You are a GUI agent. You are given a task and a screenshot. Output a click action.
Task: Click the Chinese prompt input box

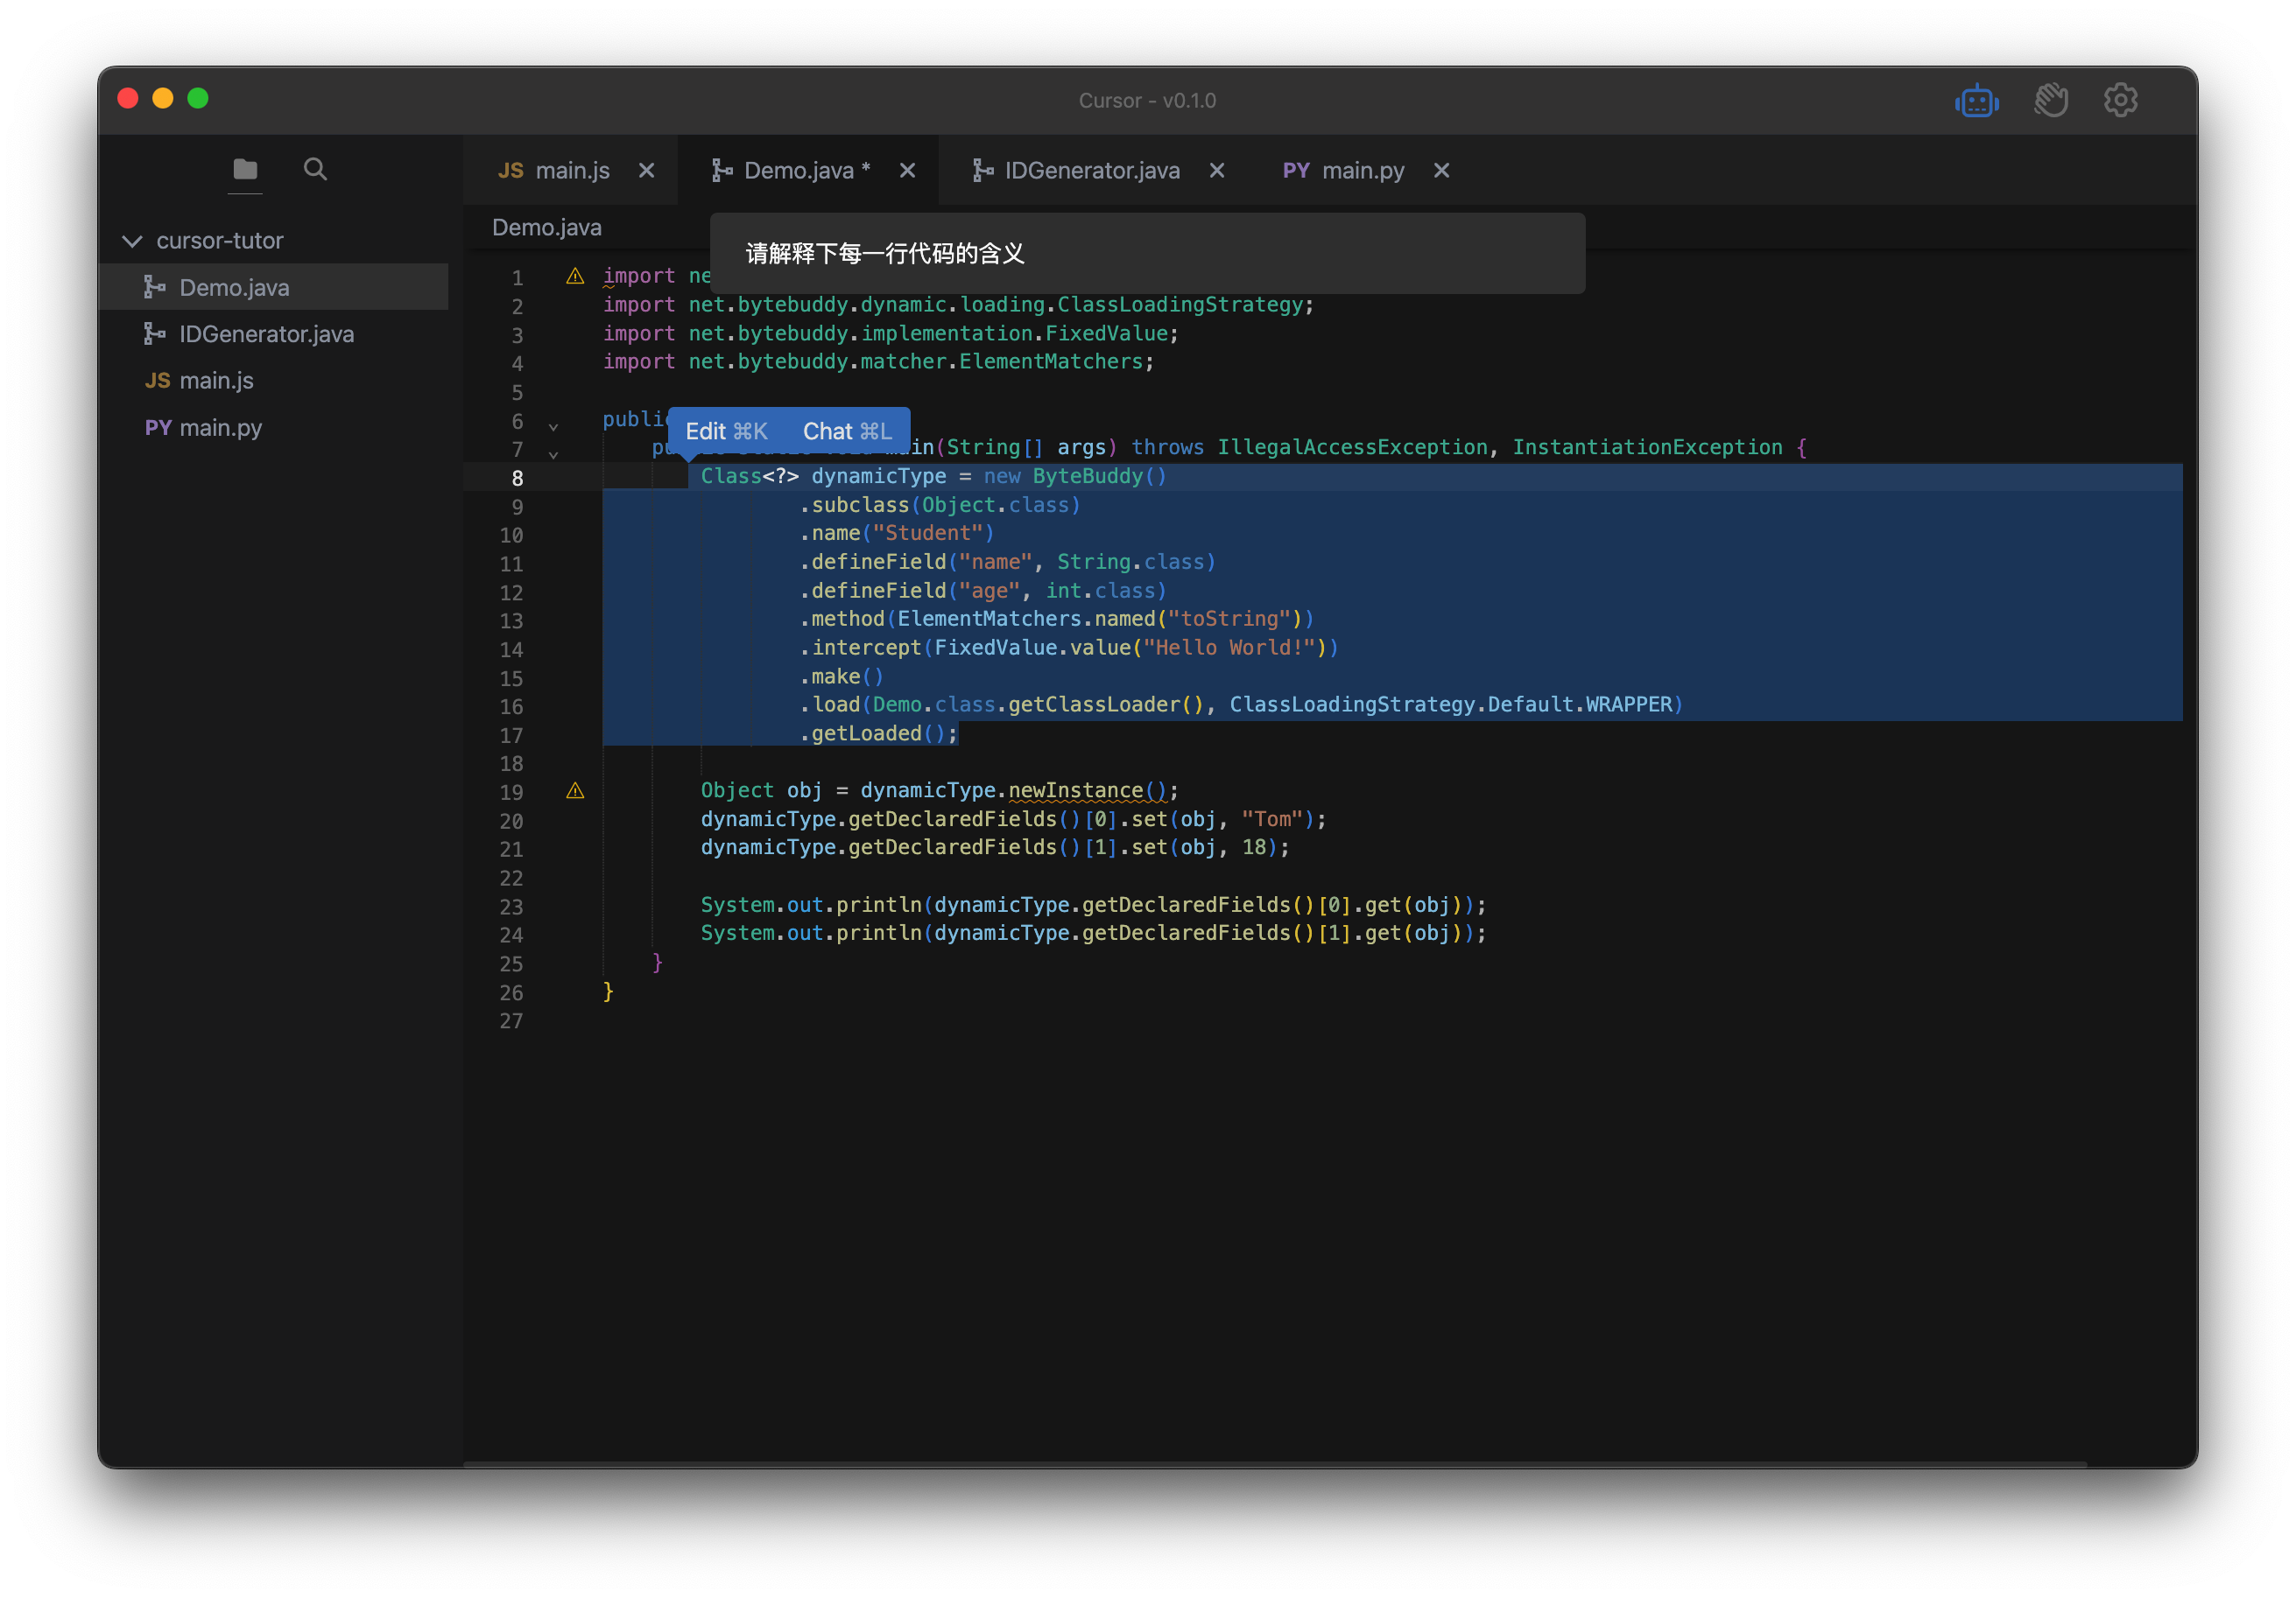coord(1146,254)
